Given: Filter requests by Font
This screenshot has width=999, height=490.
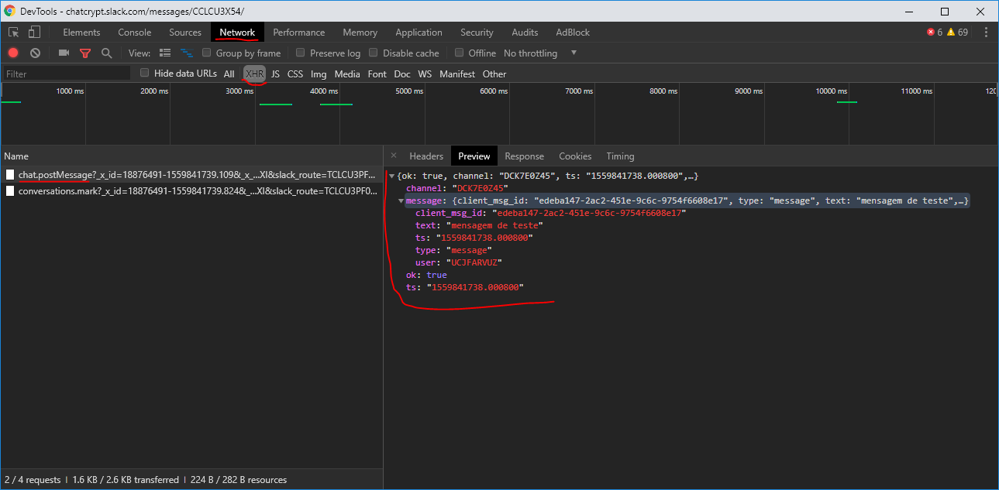Looking at the screenshot, I should click(x=377, y=74).
